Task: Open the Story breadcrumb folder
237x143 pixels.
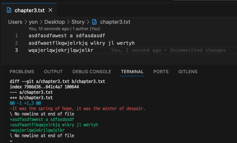Action: click(78, 22)
